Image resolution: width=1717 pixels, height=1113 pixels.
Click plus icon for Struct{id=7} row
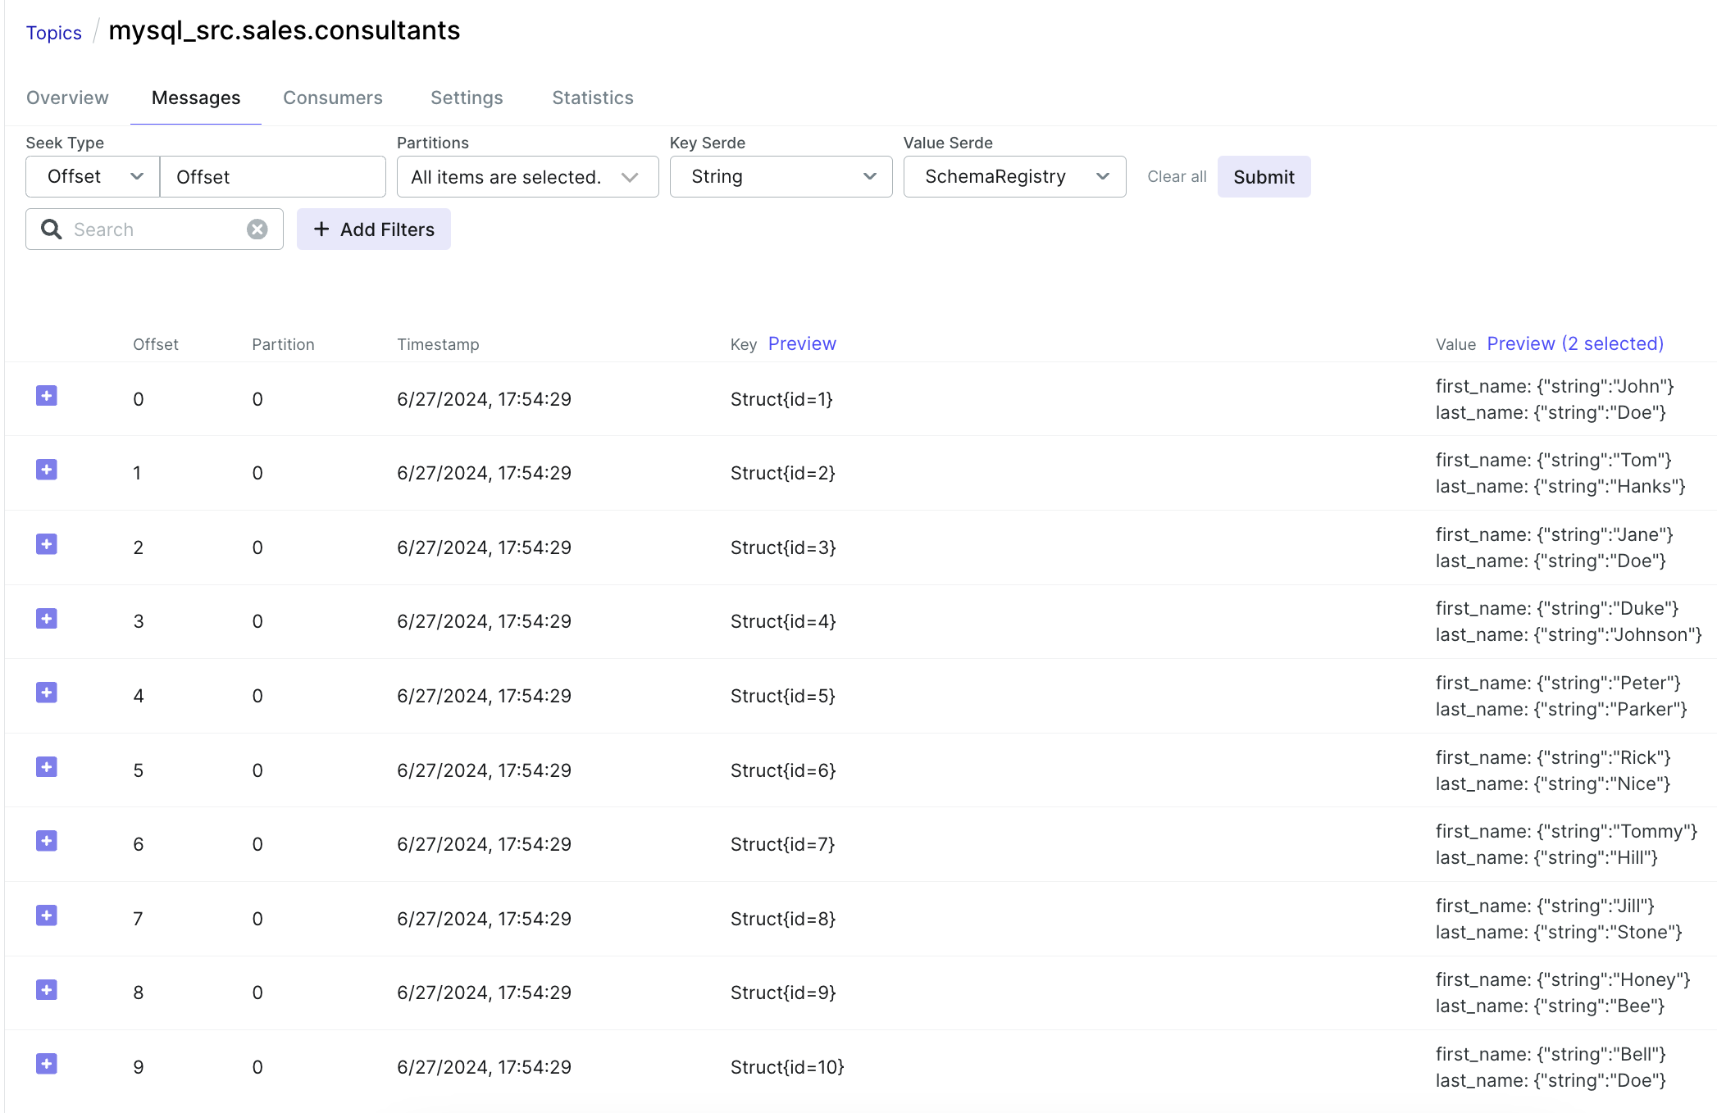pos(47,841)
